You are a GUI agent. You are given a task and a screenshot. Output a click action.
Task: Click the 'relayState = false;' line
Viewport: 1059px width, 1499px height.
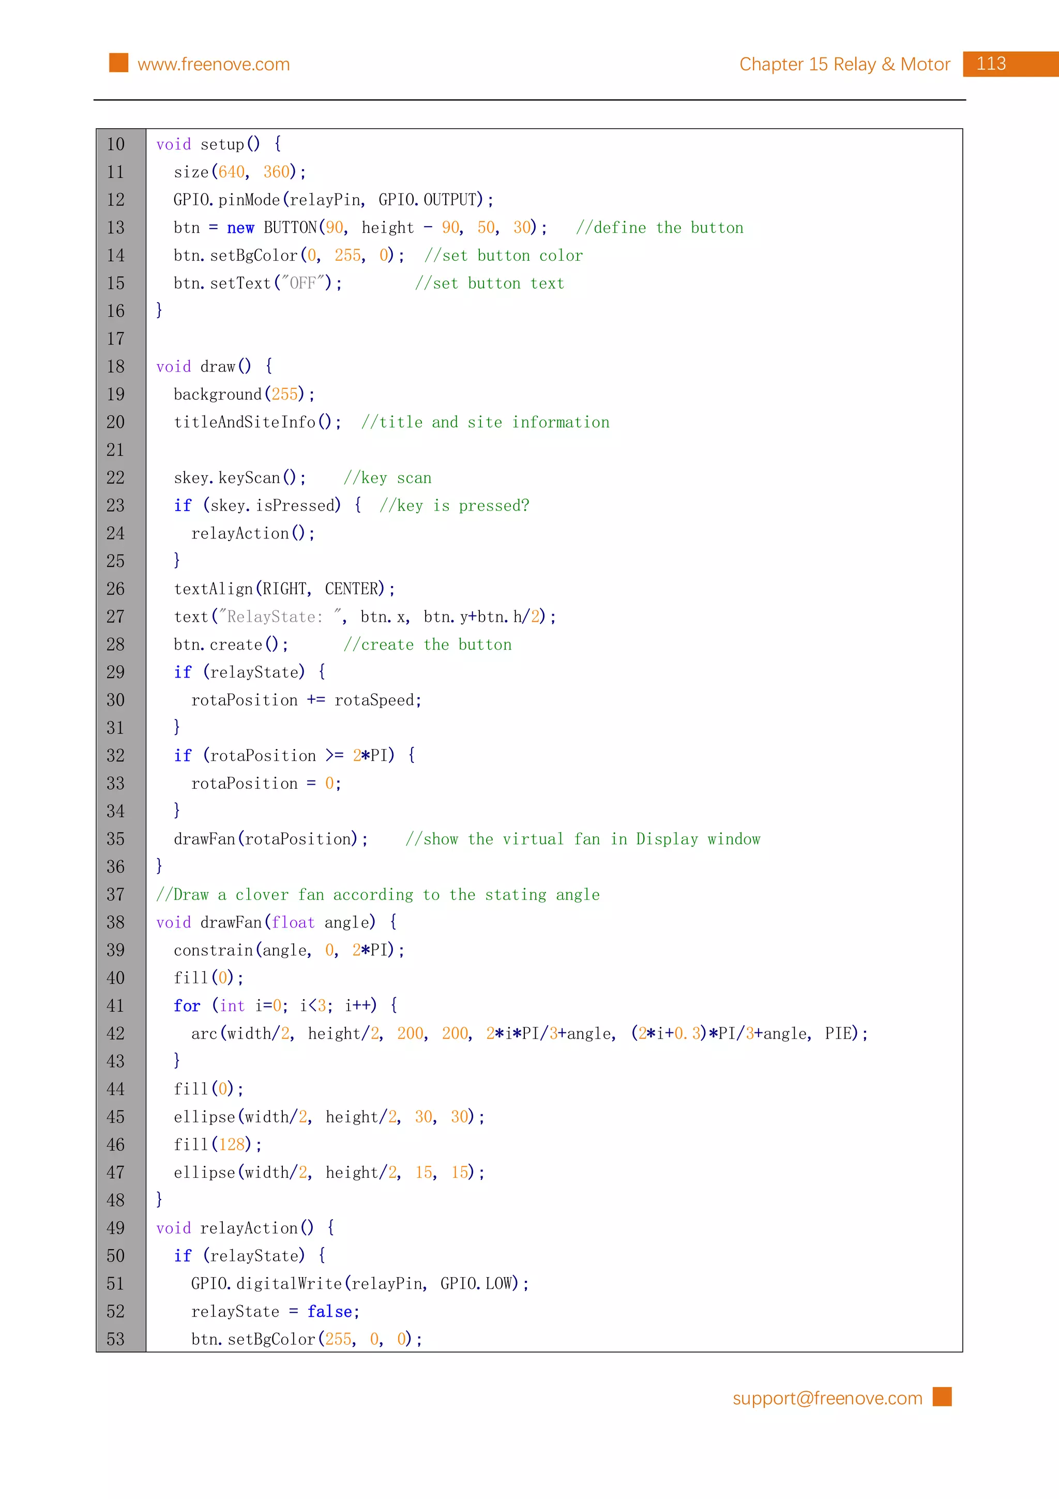point(276,1312)
